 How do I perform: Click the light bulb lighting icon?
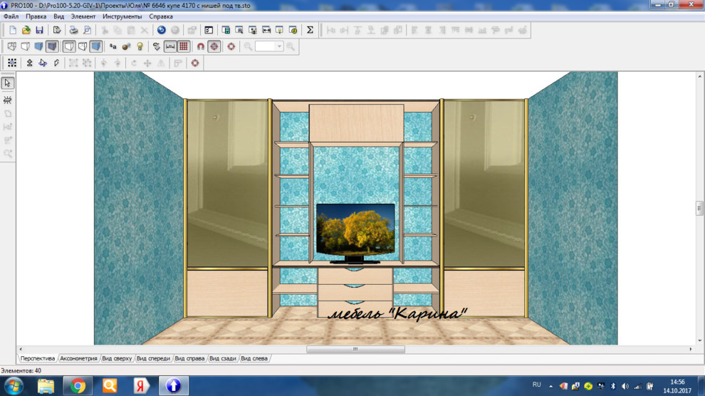tap(140, 46)
